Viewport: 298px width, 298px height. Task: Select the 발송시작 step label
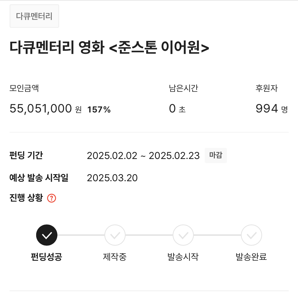[x=183, y=257]
